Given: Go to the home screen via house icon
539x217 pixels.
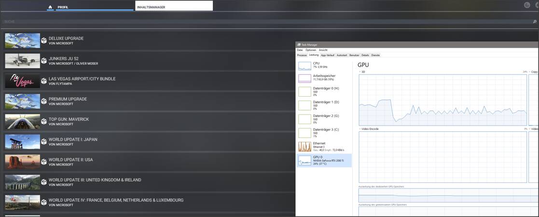Looking at the screenshot, I should [51, 7].
